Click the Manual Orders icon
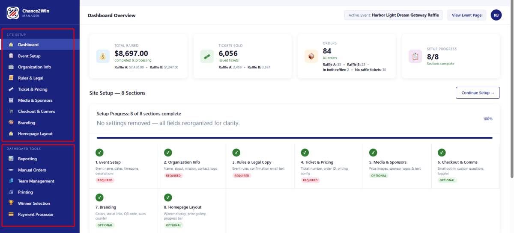The image size is (514, 233). point(11,170)
